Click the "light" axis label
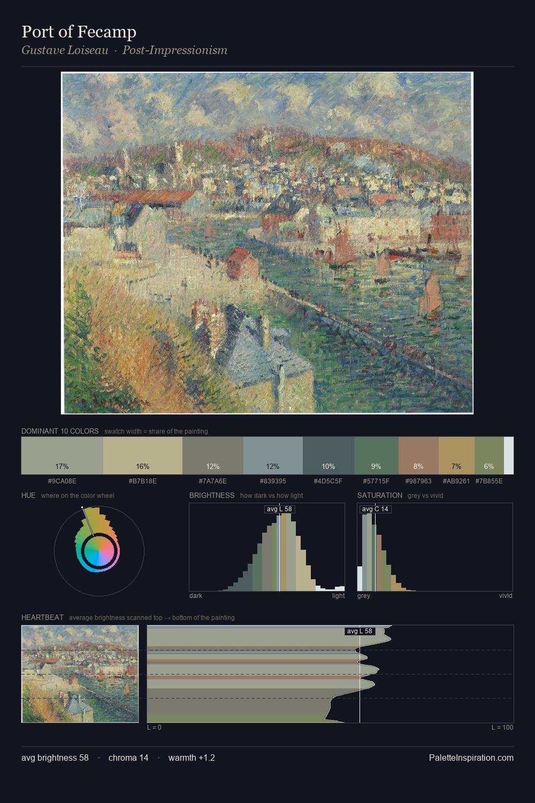 [339, 596]
